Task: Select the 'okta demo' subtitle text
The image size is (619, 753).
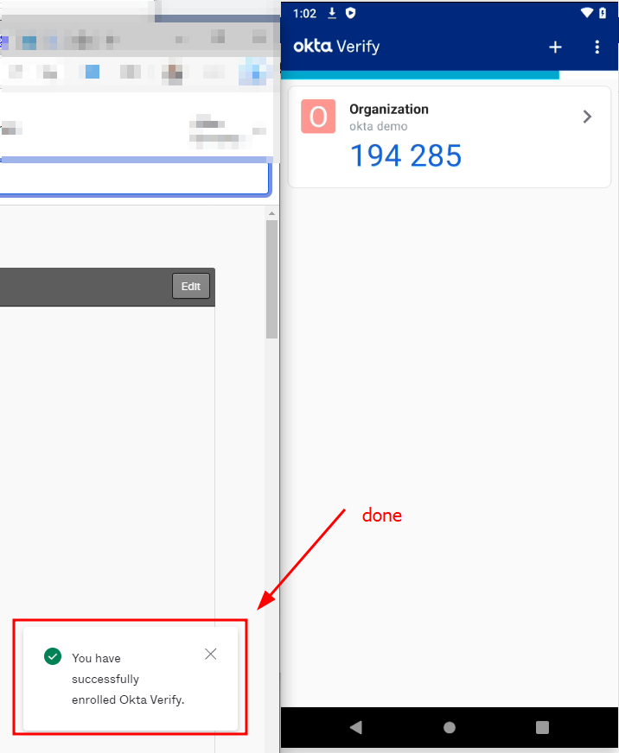Action: pyautogui.click(x=378, y=126)
